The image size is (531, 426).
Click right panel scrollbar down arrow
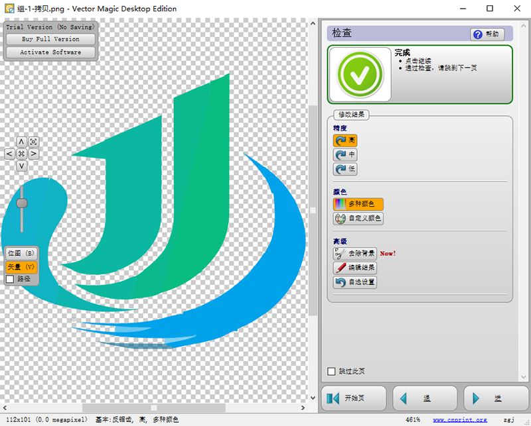pyautogui.click(x=524, y=376)
